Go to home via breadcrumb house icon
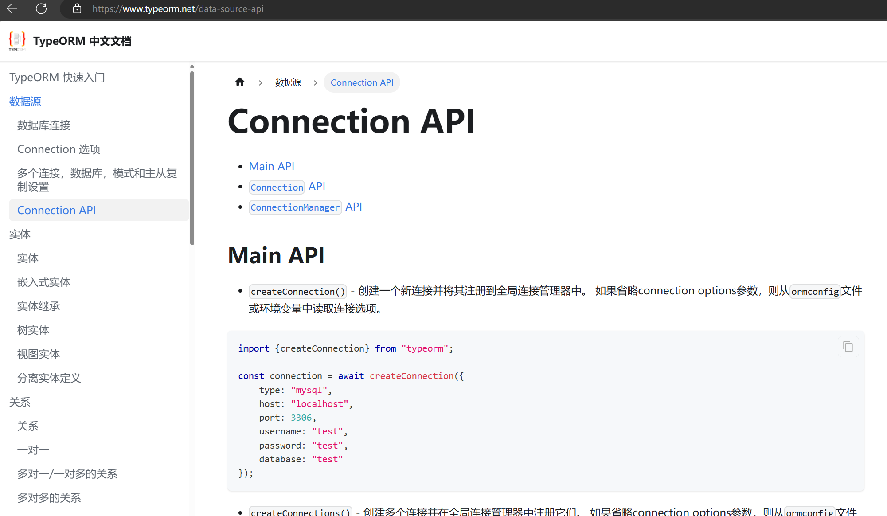Viewport: 887px width, 516px height. [x=240, y=82]
